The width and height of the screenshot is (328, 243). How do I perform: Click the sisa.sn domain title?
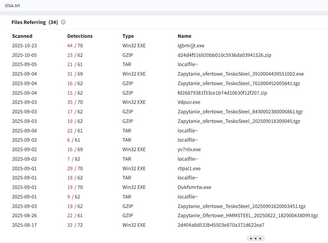point(12,5)
